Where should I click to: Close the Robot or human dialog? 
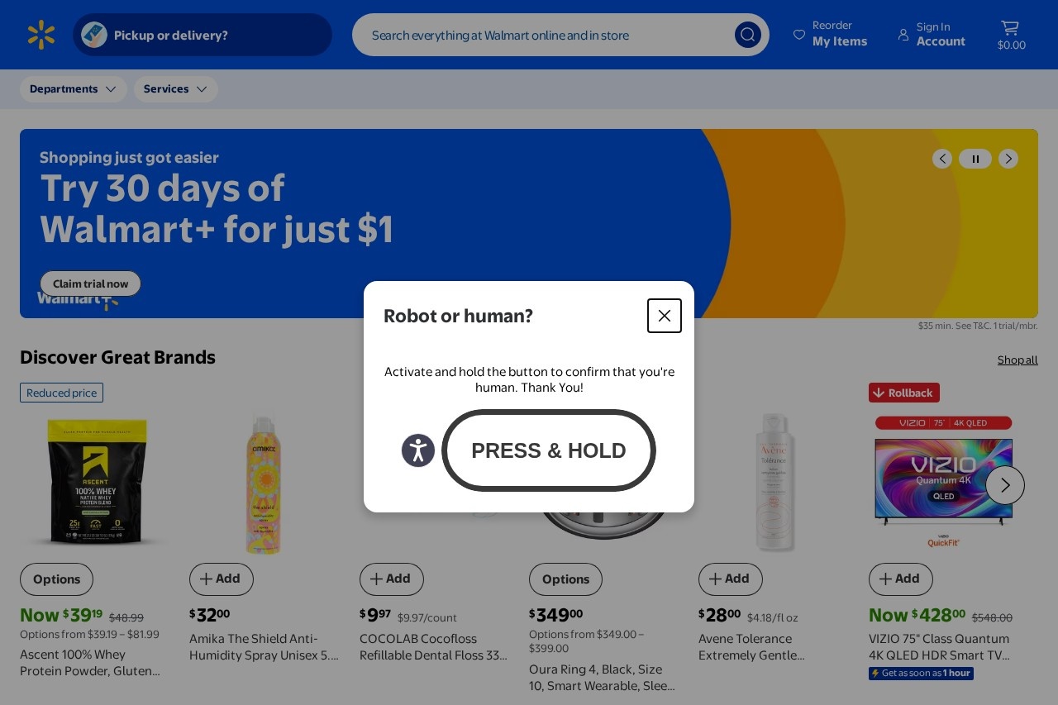(x=665, y=316)
